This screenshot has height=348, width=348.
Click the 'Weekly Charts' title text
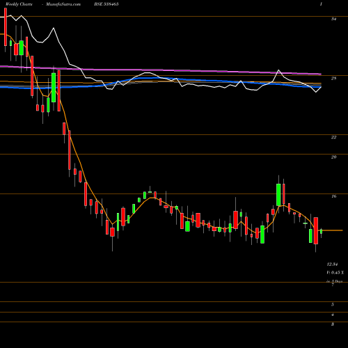pyautogui.click(x=19, y=4)
